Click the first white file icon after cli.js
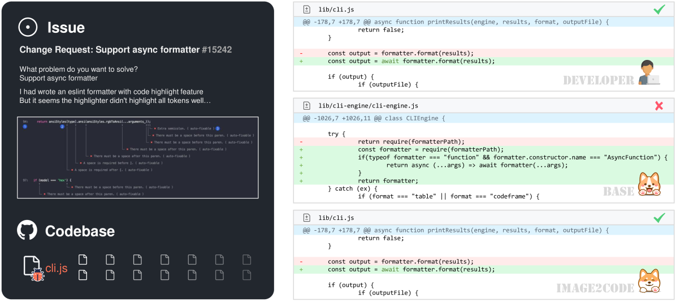Screen dimensions: 676x302 point(83,260)
